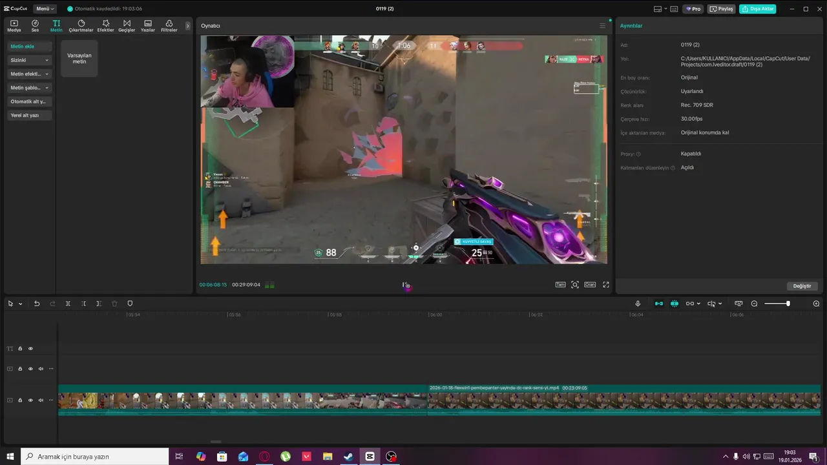Image resolution: width=827 pixels, height=465 pixels.
Task: Switch to the Çıkartmalar stickers tab
Action: tap(81, 26)
